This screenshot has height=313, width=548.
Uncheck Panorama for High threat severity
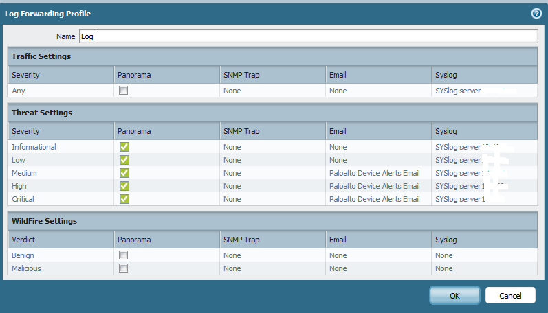pyautogui.click(x=124, y=186)
